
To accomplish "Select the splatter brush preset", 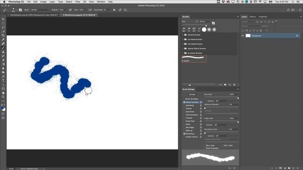I will [x=194, y=59].
